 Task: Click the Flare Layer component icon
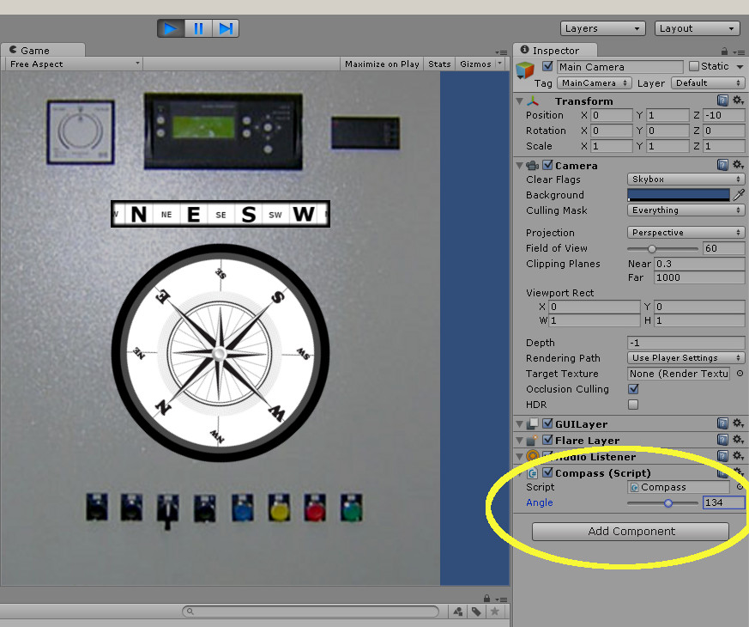point(534,440)
